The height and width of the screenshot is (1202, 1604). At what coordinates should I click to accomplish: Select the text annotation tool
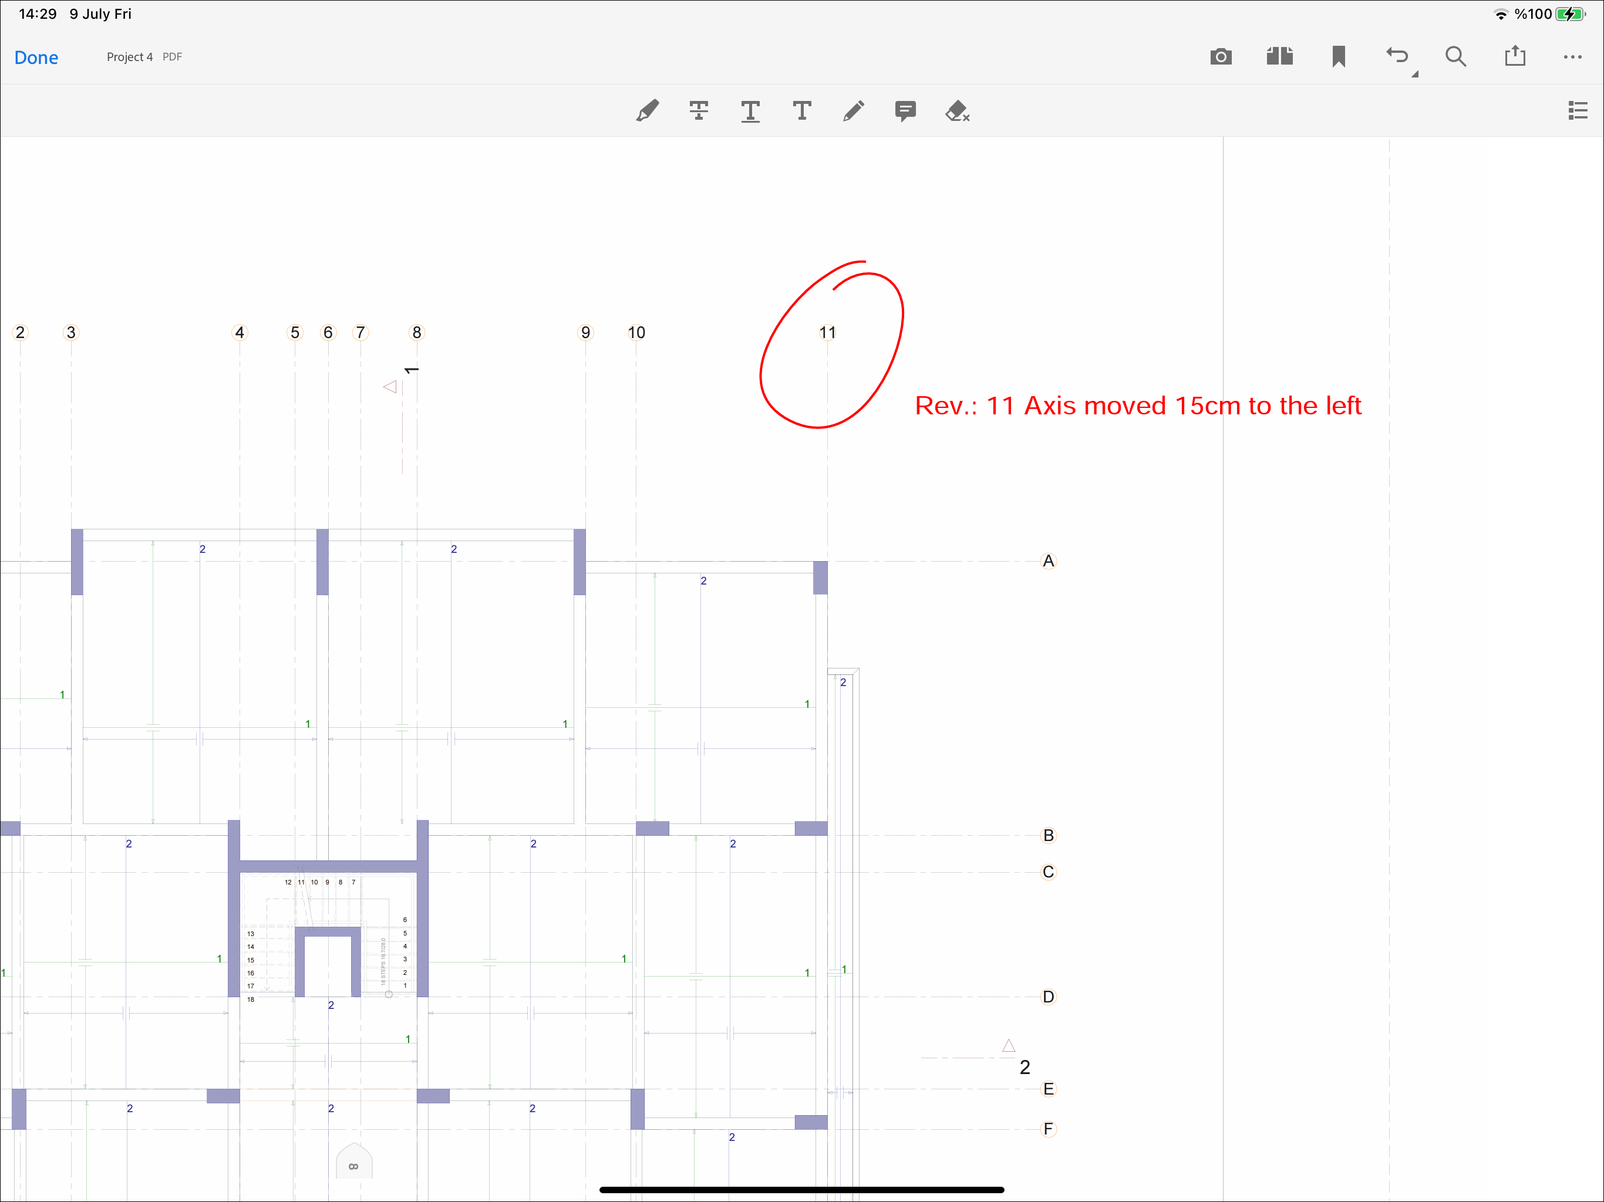[x=802, y=111]
